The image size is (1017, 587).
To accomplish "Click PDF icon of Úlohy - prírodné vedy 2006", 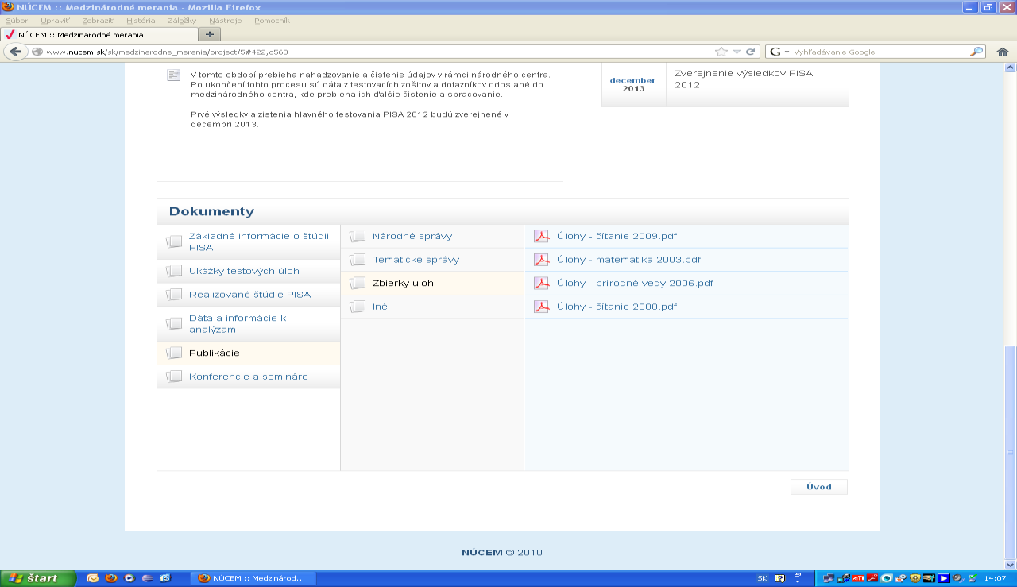I will coord(541,283).
